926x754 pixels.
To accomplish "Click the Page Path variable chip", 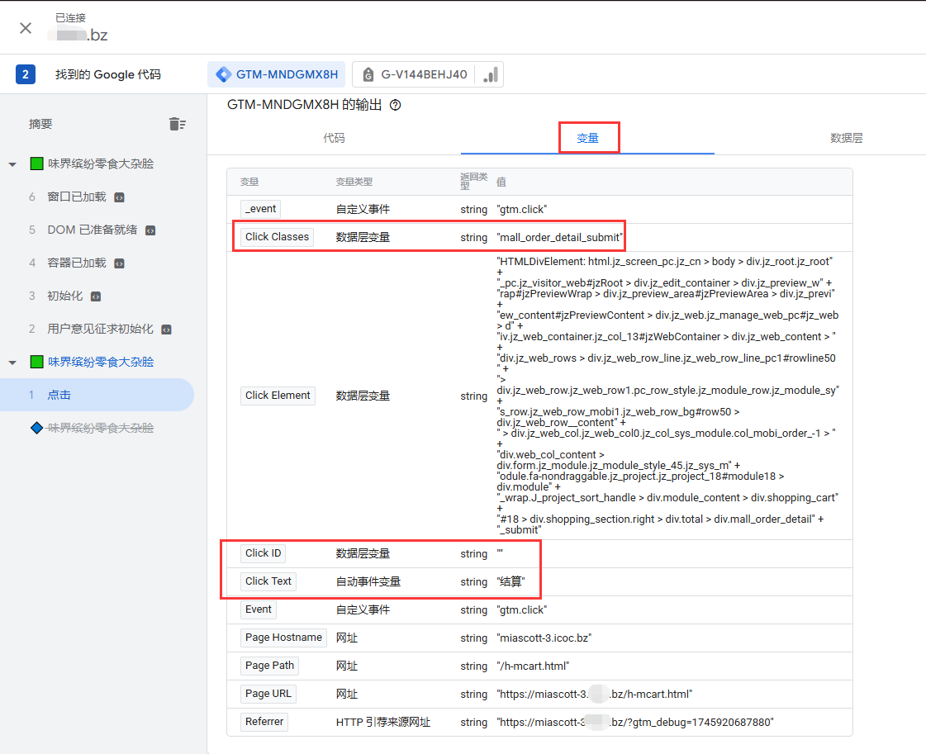I will coord(269,666).
